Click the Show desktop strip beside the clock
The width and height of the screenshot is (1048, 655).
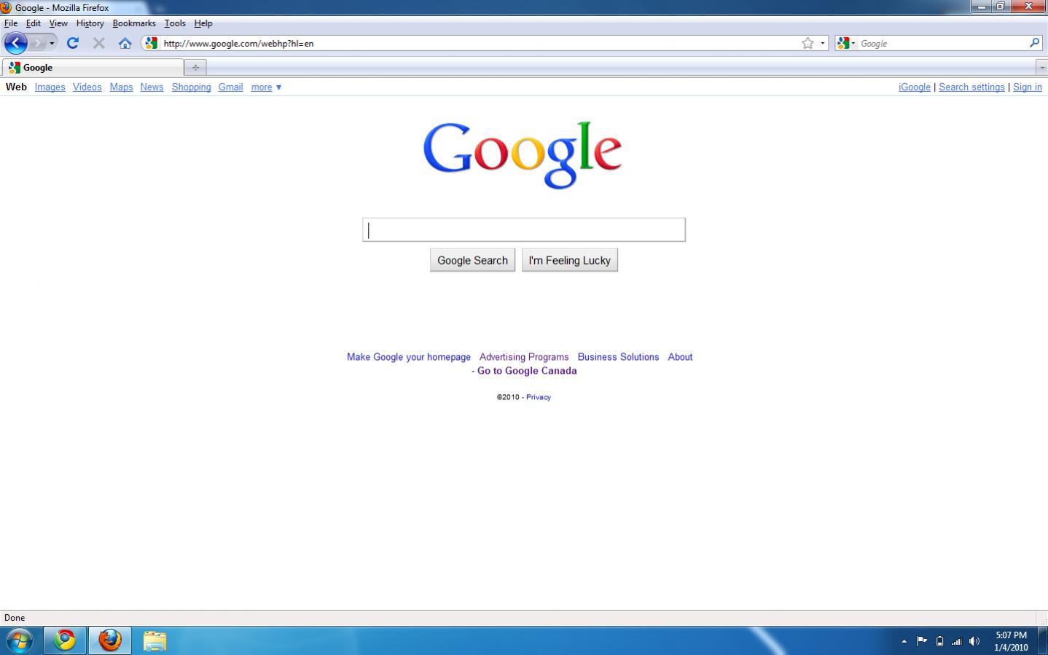point(1043,640)
